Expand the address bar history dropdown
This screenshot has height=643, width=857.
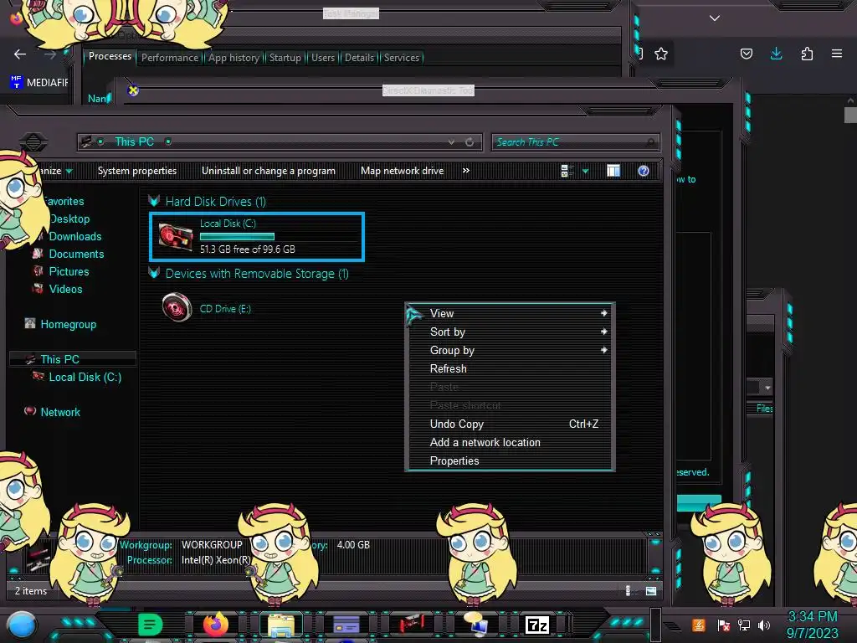[x=451, y=142]
